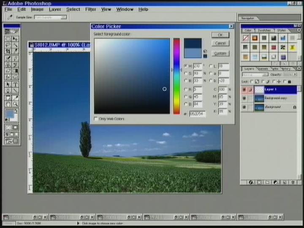Viewport: 304px width, 228px height.
Task: Create new adjustment layer icon
Action: coord(276,182)
